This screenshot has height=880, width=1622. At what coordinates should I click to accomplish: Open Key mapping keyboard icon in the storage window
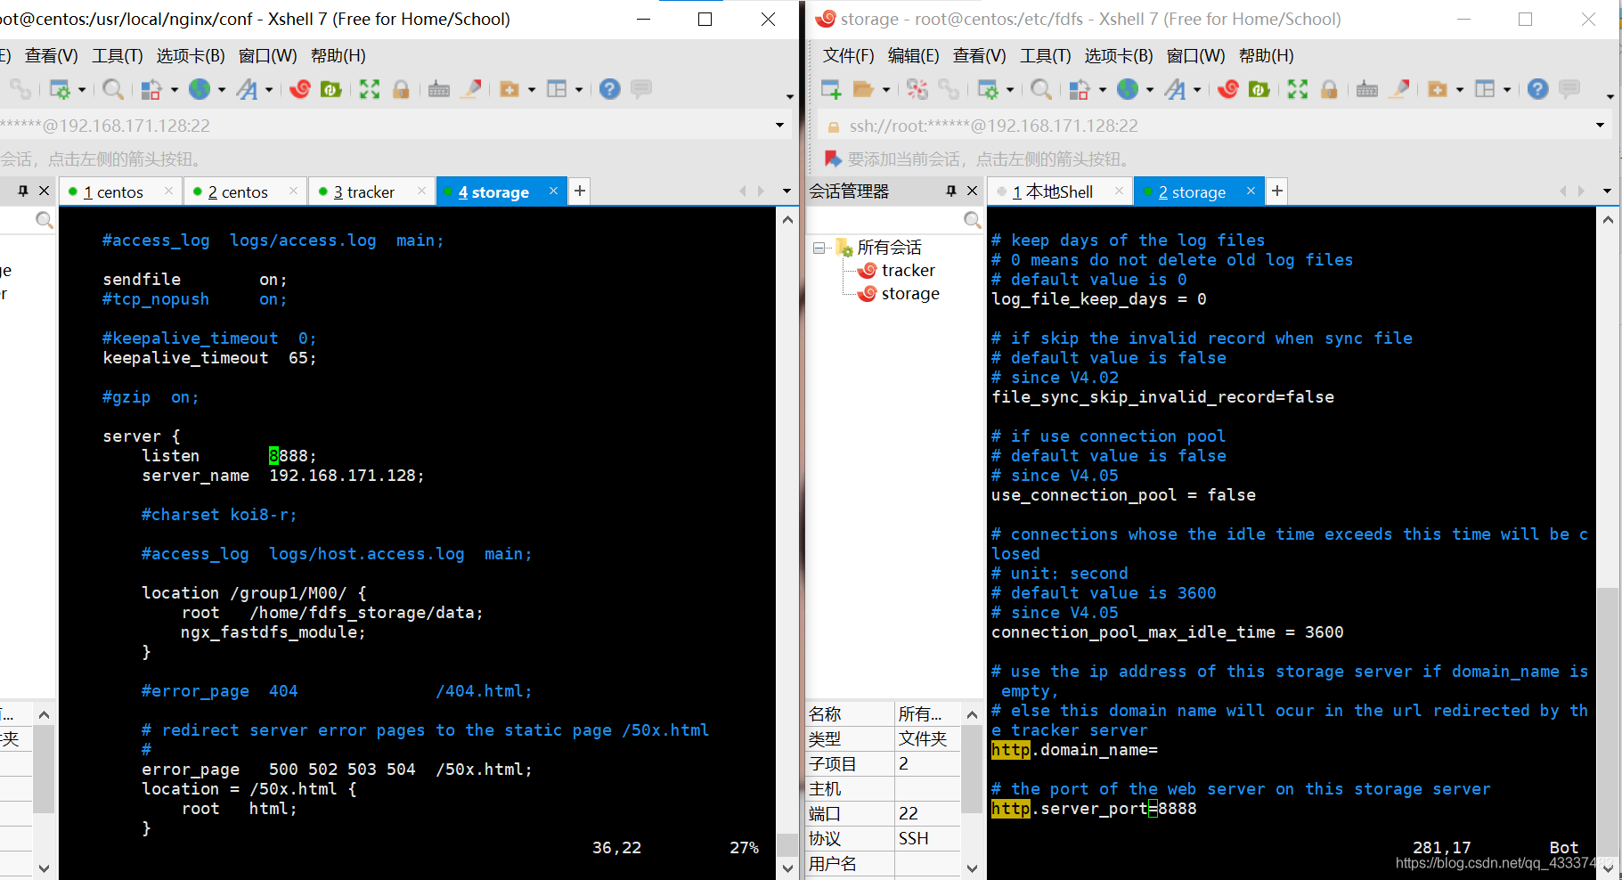(x=1367, y=89)
